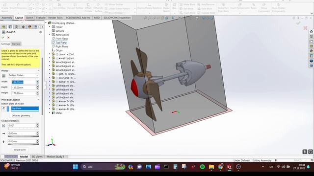Accept Print3D with the green checkmark
314x176 pixels.
coord(3,38)
